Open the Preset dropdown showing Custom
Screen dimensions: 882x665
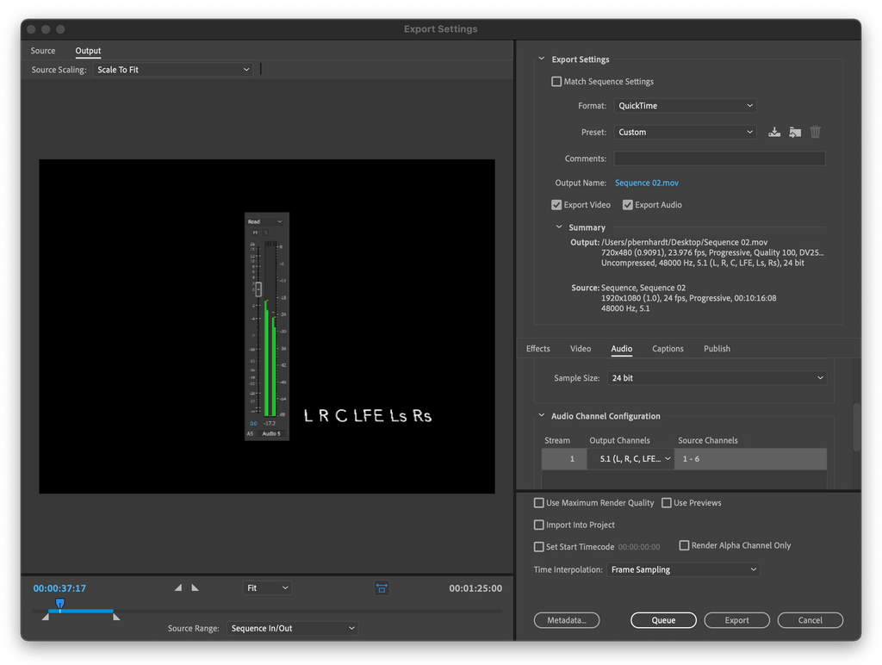point(685,132)
